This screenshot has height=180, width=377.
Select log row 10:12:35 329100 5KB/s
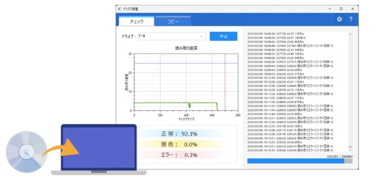coord(275,126)
